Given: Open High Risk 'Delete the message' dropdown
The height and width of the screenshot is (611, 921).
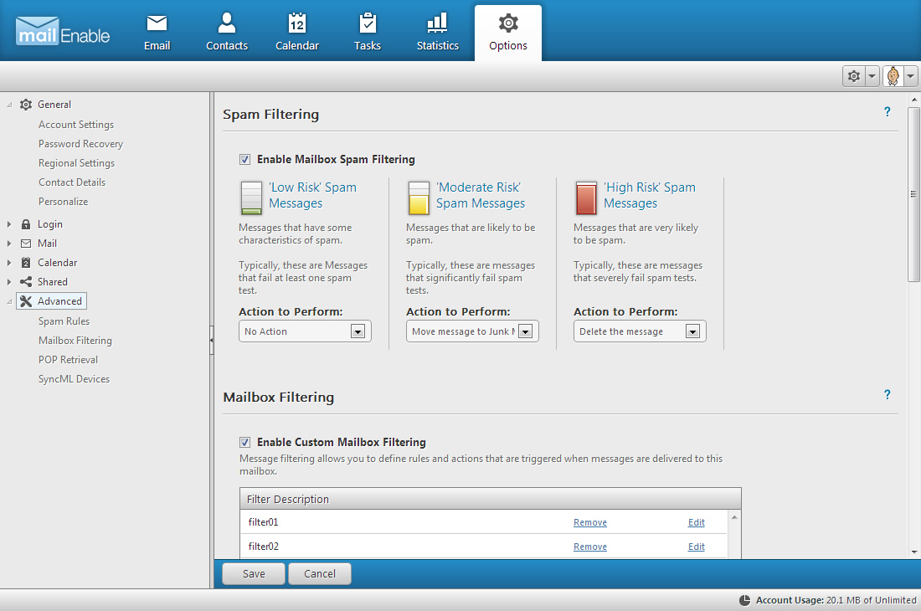Looking at the screenshot, I should (x=640, y=331).
